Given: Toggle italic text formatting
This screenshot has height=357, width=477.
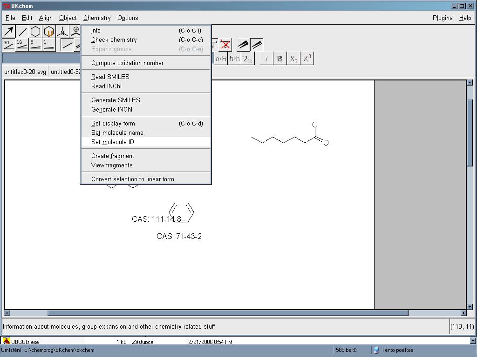Looking at the screenshot, I should pyautogui.click(x=266, y=58).
